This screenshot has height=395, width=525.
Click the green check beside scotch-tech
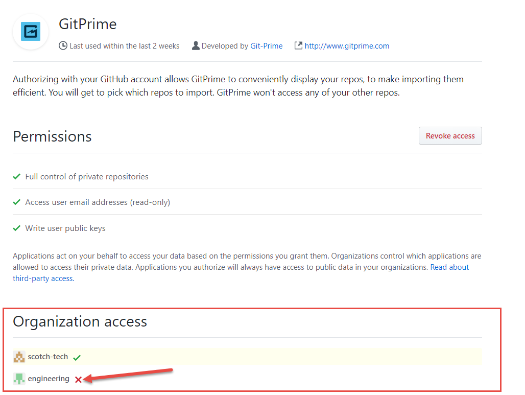pyautogui.click(x=77, y=358)
